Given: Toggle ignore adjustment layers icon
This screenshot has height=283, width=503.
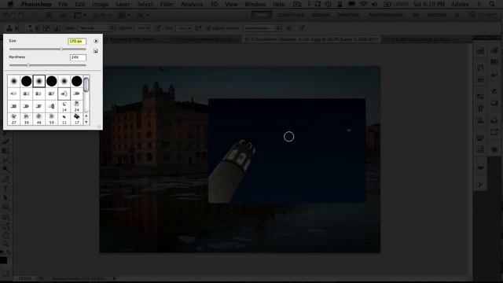Looking at the screenshot, I should click(x=288, y=28).
